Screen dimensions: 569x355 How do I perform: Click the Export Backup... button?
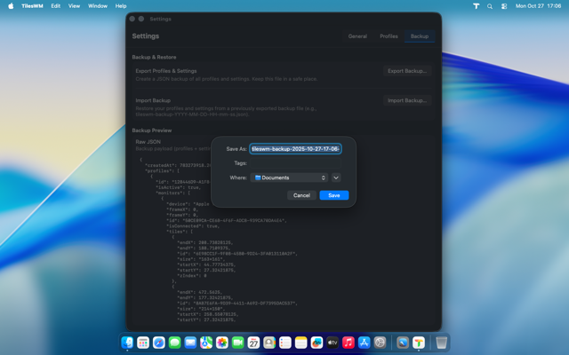click(407, 71)
